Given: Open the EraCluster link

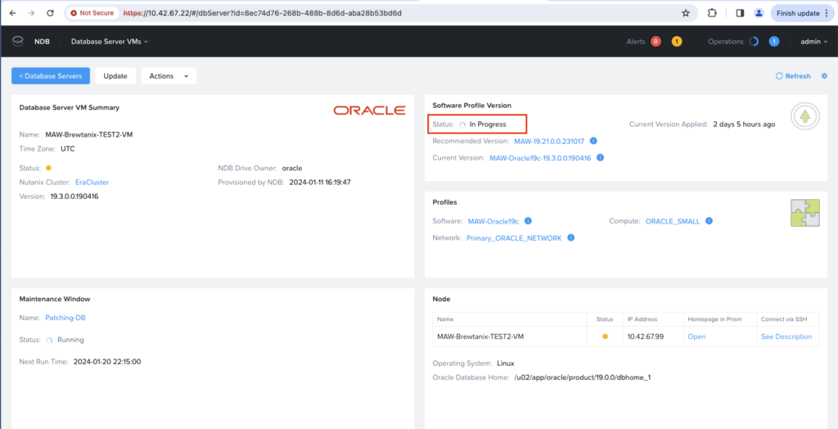Looking at the screenshot, I should [x=92, y=183].
